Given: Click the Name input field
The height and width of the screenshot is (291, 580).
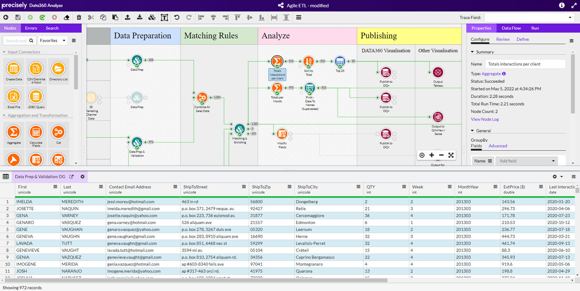Looking at the screenshot, I should coord(525,64).
